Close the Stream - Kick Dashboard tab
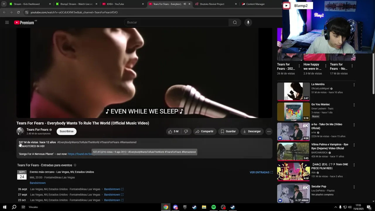 pyautogui.click(x=50, y=4)
